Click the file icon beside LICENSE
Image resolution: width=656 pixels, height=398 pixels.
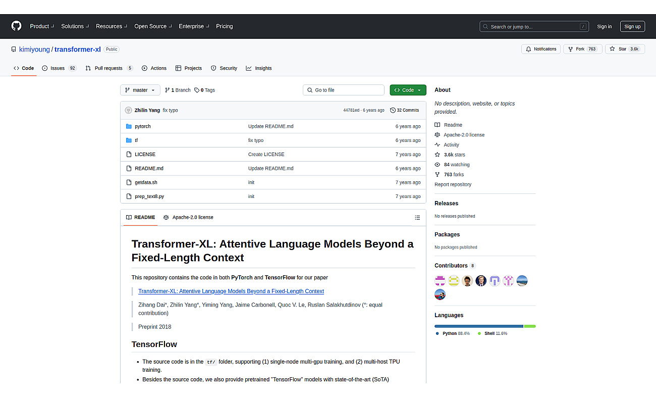[129, 155]
